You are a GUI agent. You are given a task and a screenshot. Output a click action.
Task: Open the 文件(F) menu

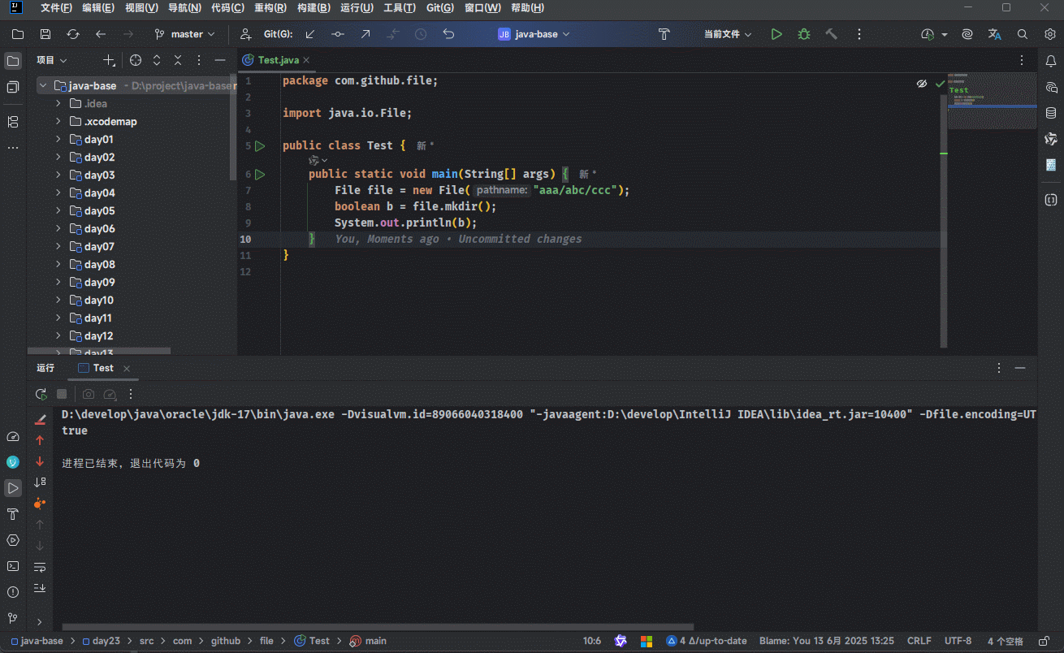click(x=56, y=8)
